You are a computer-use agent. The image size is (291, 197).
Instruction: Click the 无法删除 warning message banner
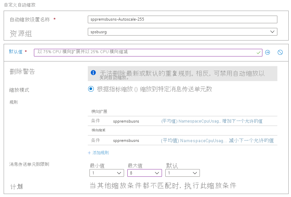[x=182, y=74]
